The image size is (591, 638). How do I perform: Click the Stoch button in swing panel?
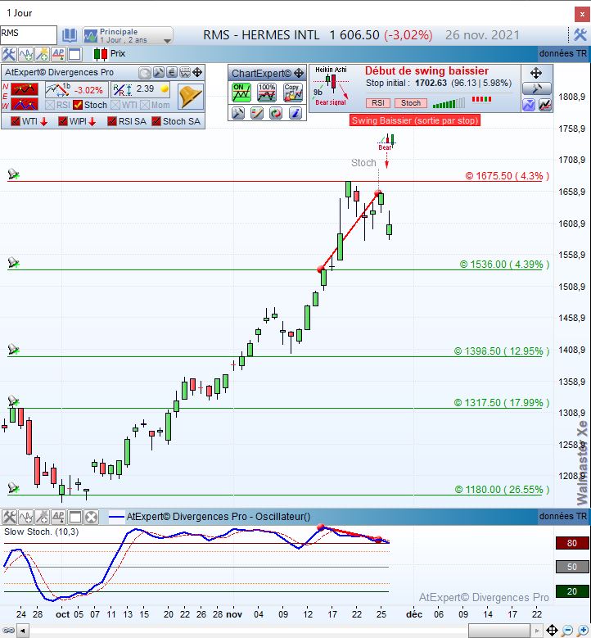pyautogui.click(x=411, y=103)
